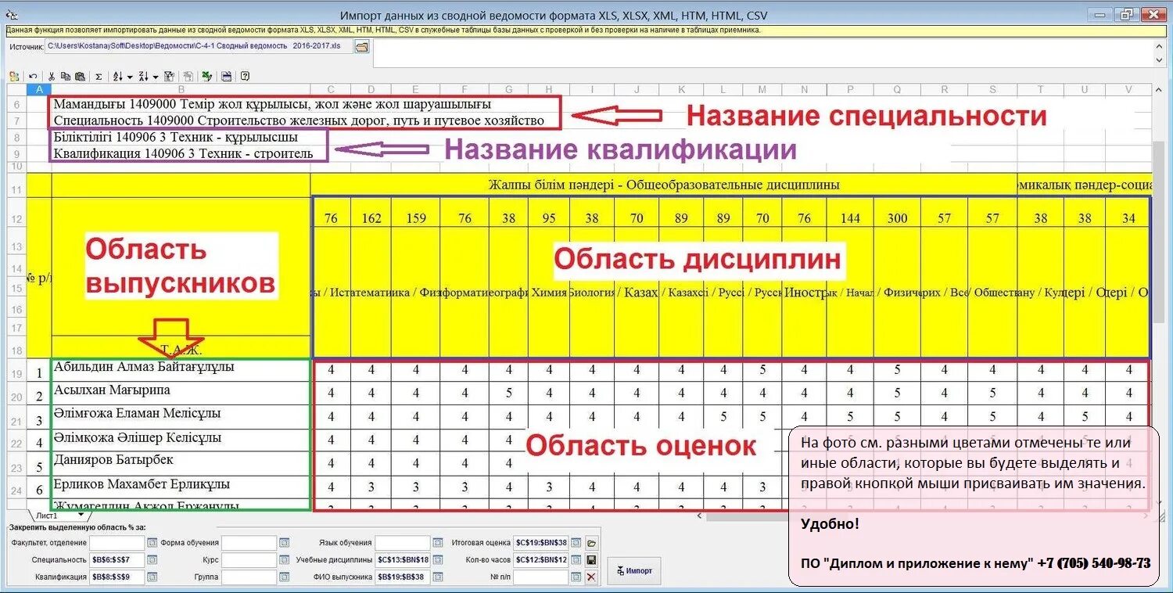
Task: Expand the descending sort dropdown arrow
Action: pos(156,76)
